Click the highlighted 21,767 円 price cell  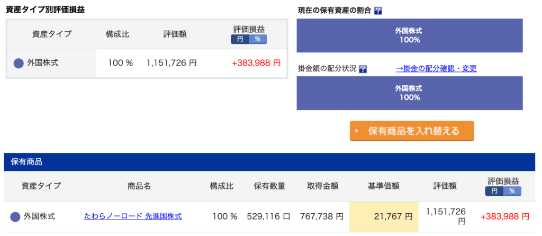[384, 216]
